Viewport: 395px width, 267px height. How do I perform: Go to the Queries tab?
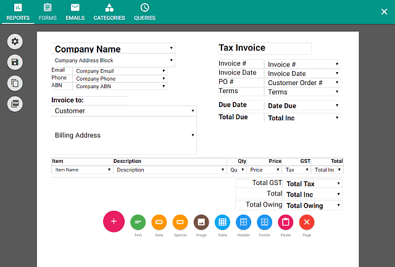[144, 12]
